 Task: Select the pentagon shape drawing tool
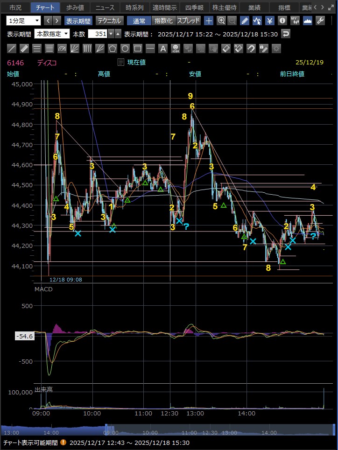point(112,48)
